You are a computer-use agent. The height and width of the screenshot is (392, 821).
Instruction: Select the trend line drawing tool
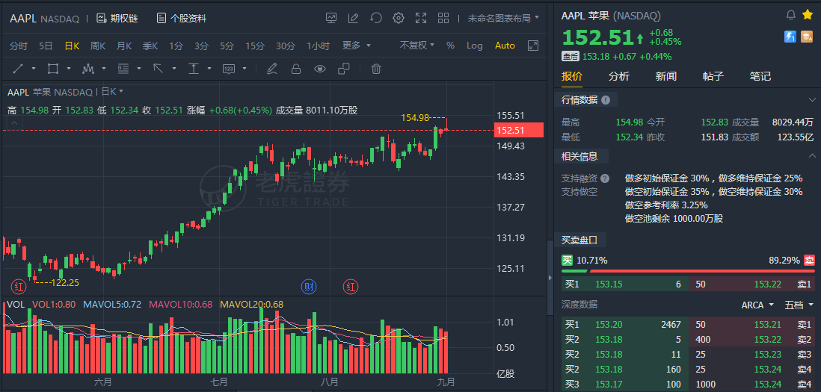18,69
